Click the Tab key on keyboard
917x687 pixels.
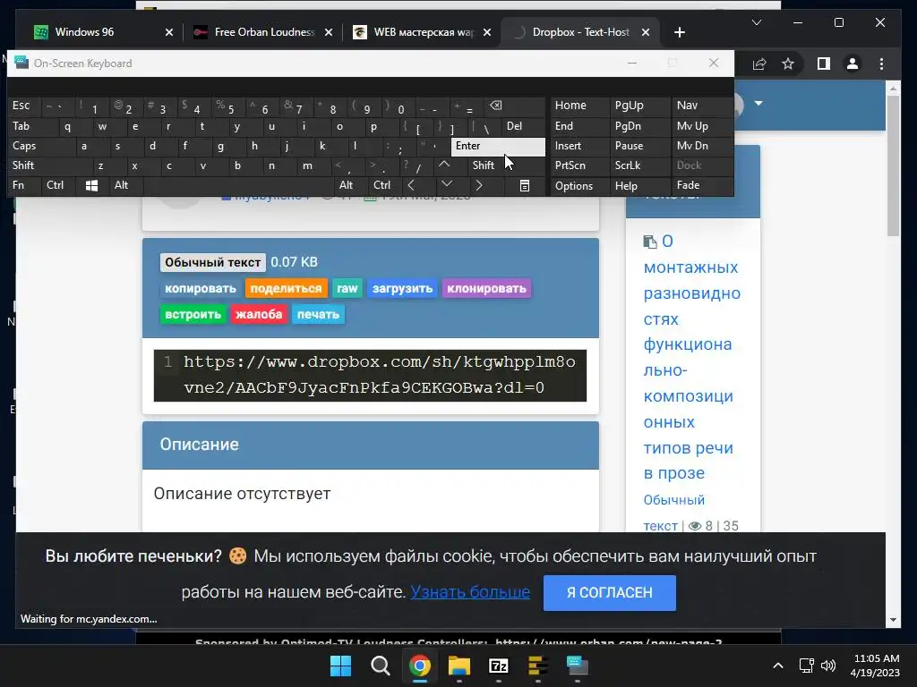tap(33, 126)
